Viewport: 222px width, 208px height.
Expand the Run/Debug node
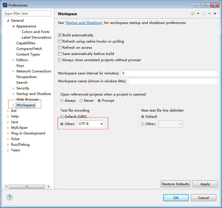pyautogui.click(x=8, y=145)
